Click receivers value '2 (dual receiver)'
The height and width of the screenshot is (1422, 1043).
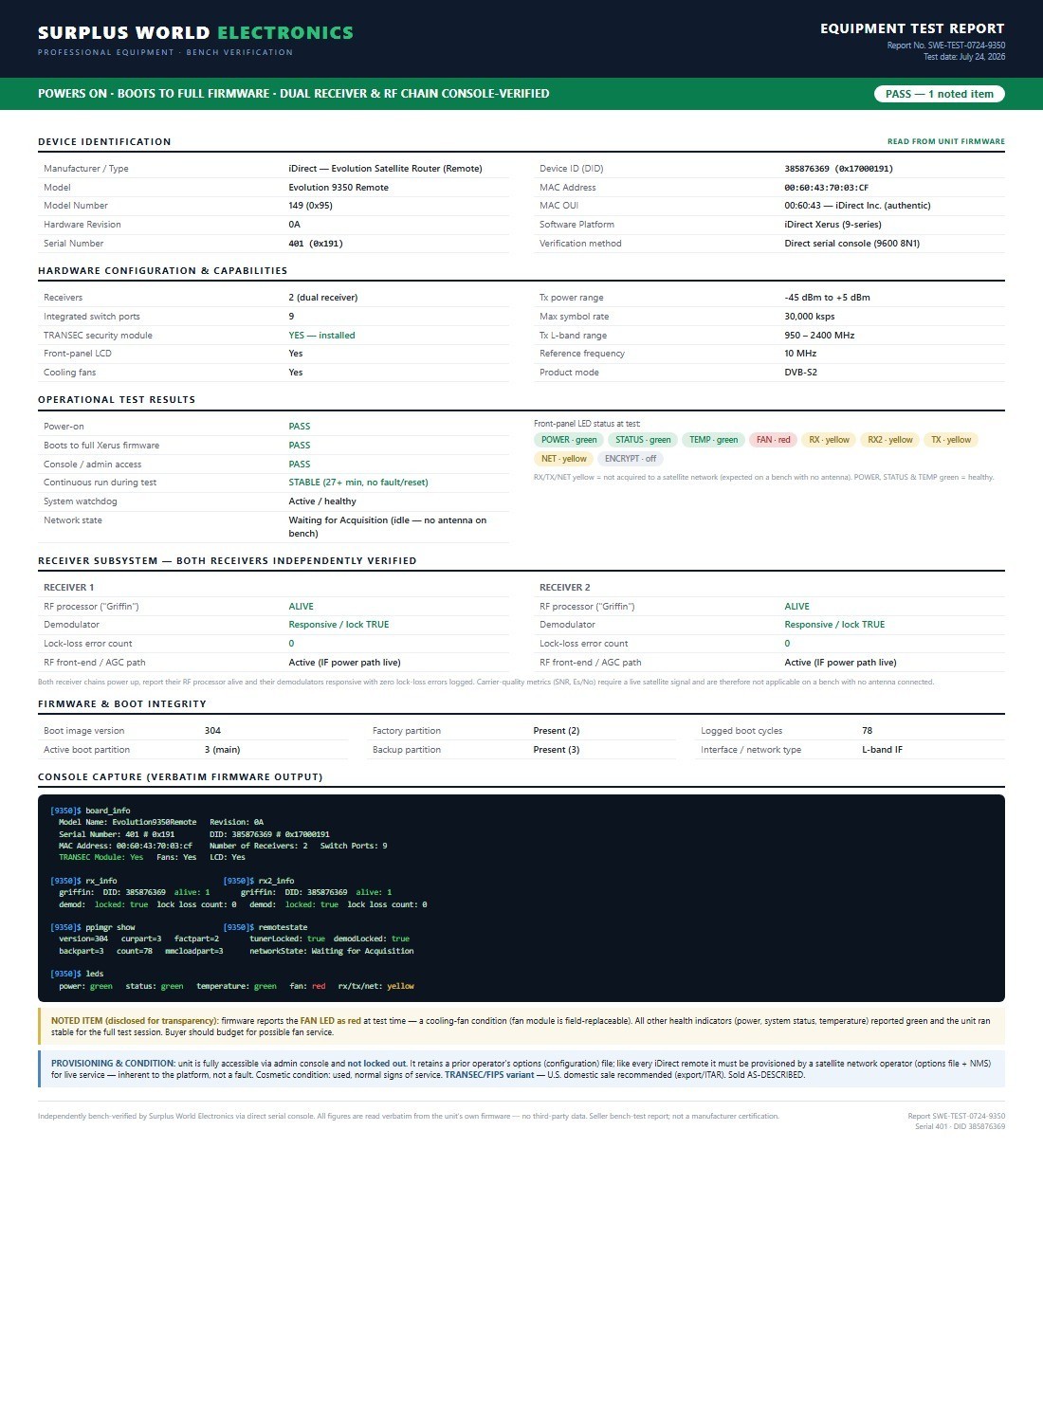(322, 298)
